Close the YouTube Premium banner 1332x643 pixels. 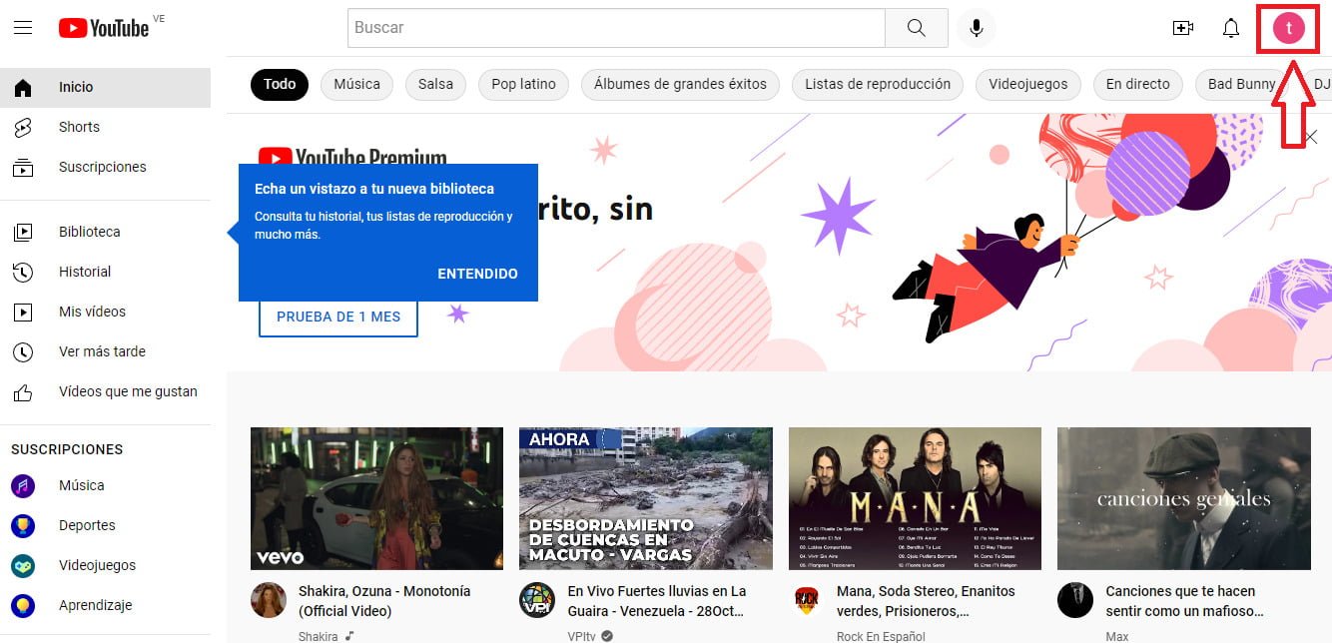tap(1311, 137)
